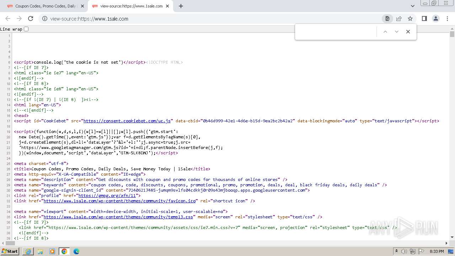This screenshot has height=256, width=455.
Task: View site information icon in address bar
Action: [x=45, y=18]
